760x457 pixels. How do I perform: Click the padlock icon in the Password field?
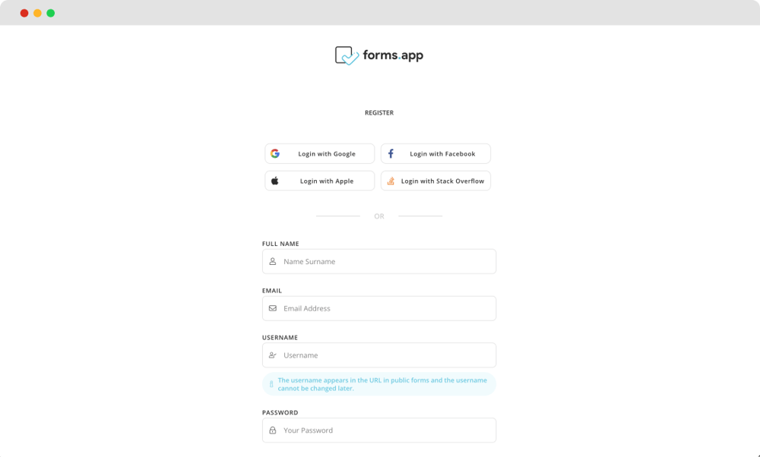[273, 430]
